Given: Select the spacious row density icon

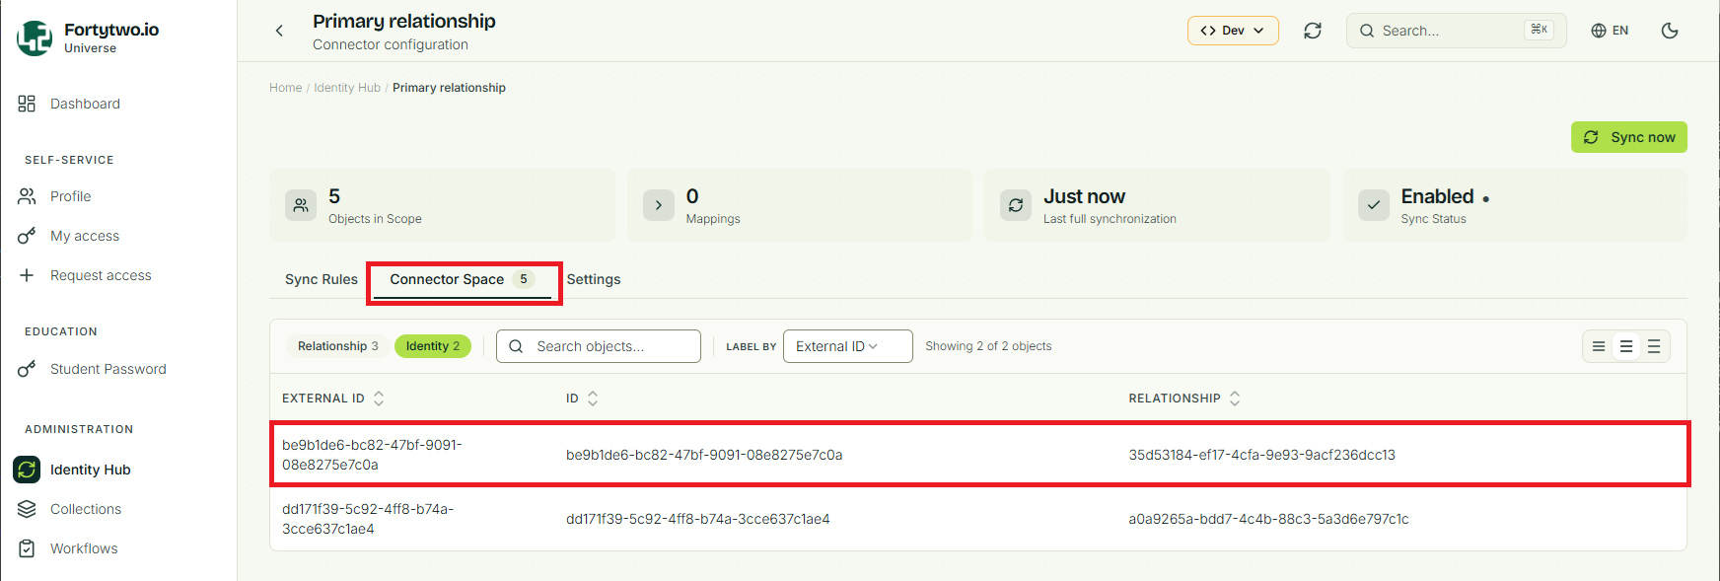Looking at the screenshot, I should [1654, 346].
